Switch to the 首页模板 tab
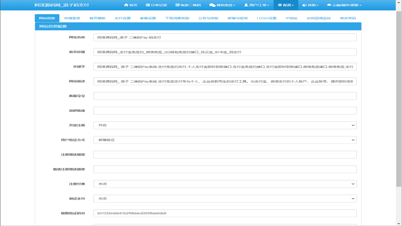Image resolution: width=402 pixels, height=226 pixels. point(98,18)
